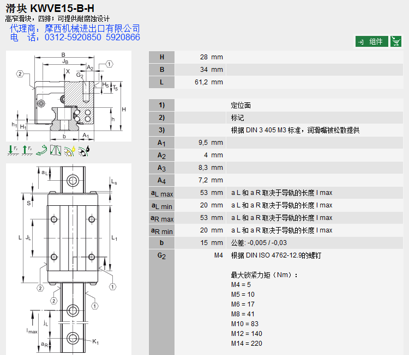Add the product via the shopping cart icon
This screenshot has height=355, width=409.
pyautogui.click(x=396, y=42)
